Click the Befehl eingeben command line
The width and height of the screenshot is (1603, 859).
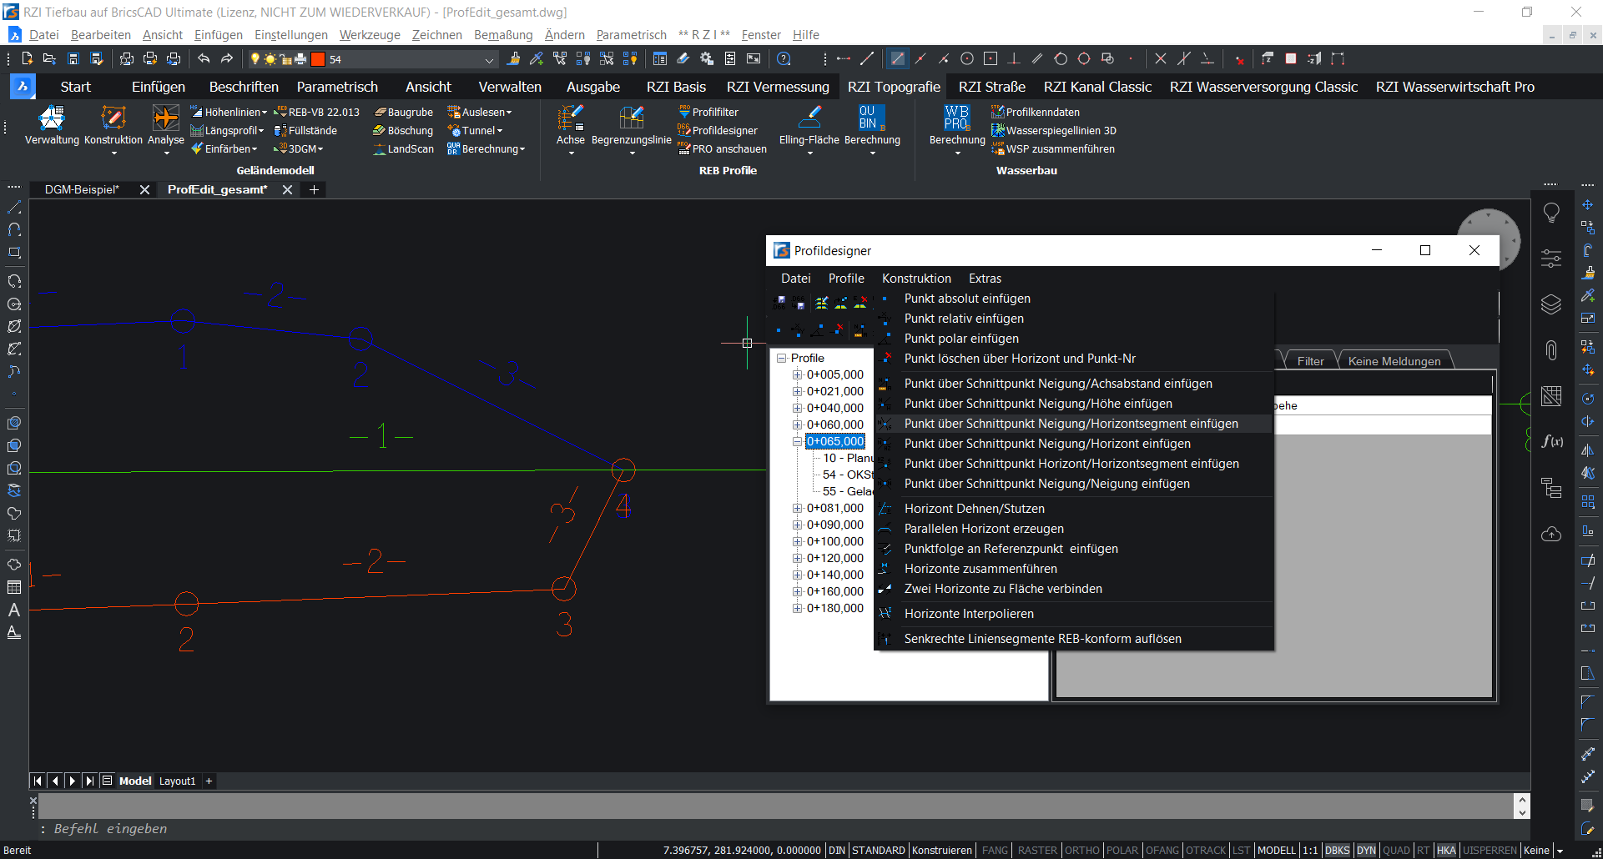click(776, 829)
